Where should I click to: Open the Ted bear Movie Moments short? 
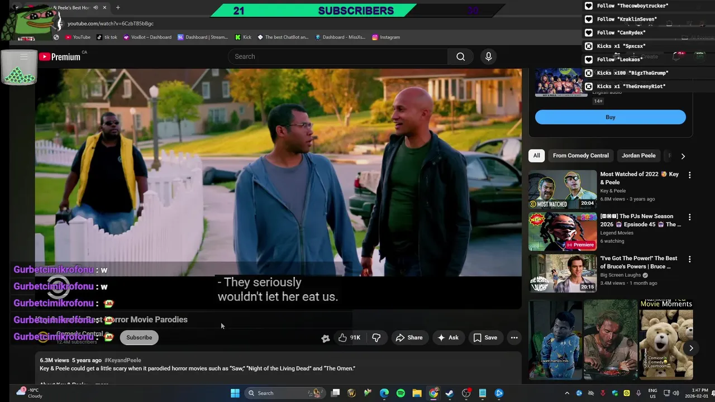click(666, 339)
